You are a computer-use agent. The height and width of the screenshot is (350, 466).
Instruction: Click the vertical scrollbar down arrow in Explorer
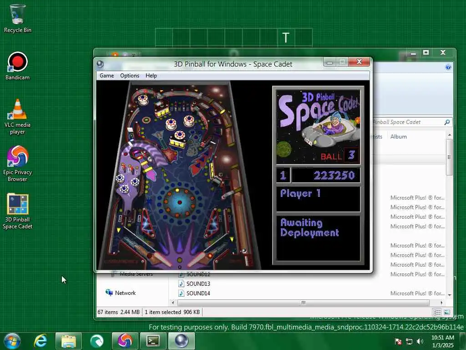click(449, 295)
